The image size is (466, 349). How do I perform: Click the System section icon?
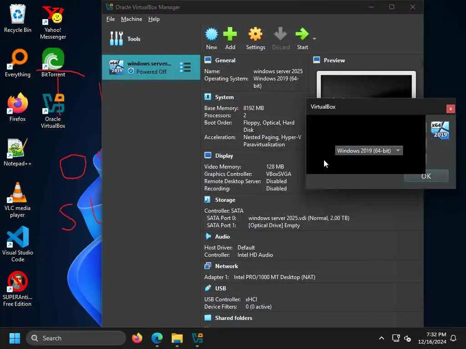[208, 97]
